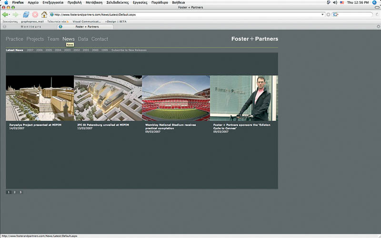Open the Προβολή menu
381x238 pixels.
pos(74,2)
